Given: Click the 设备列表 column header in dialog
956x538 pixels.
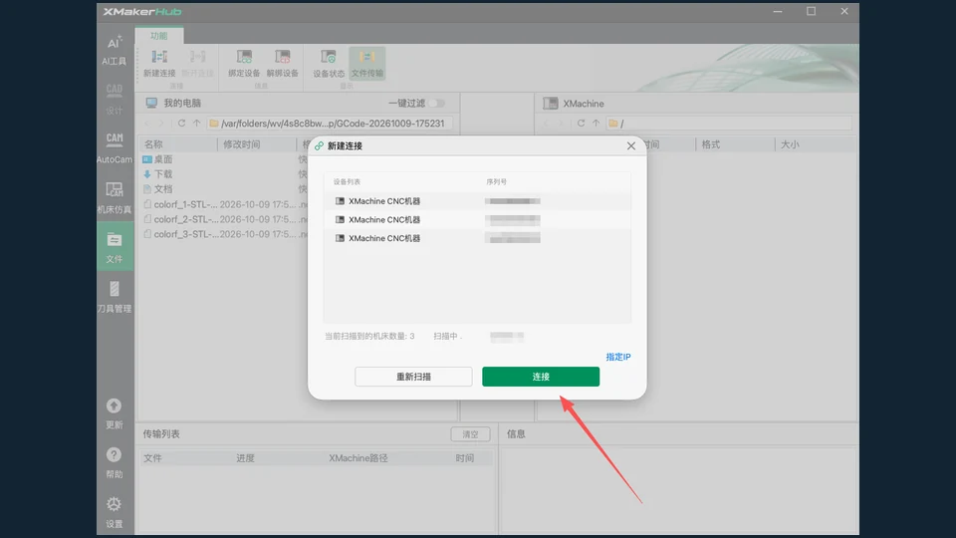Looking at the screenshot, I should (x=347, y=181).
